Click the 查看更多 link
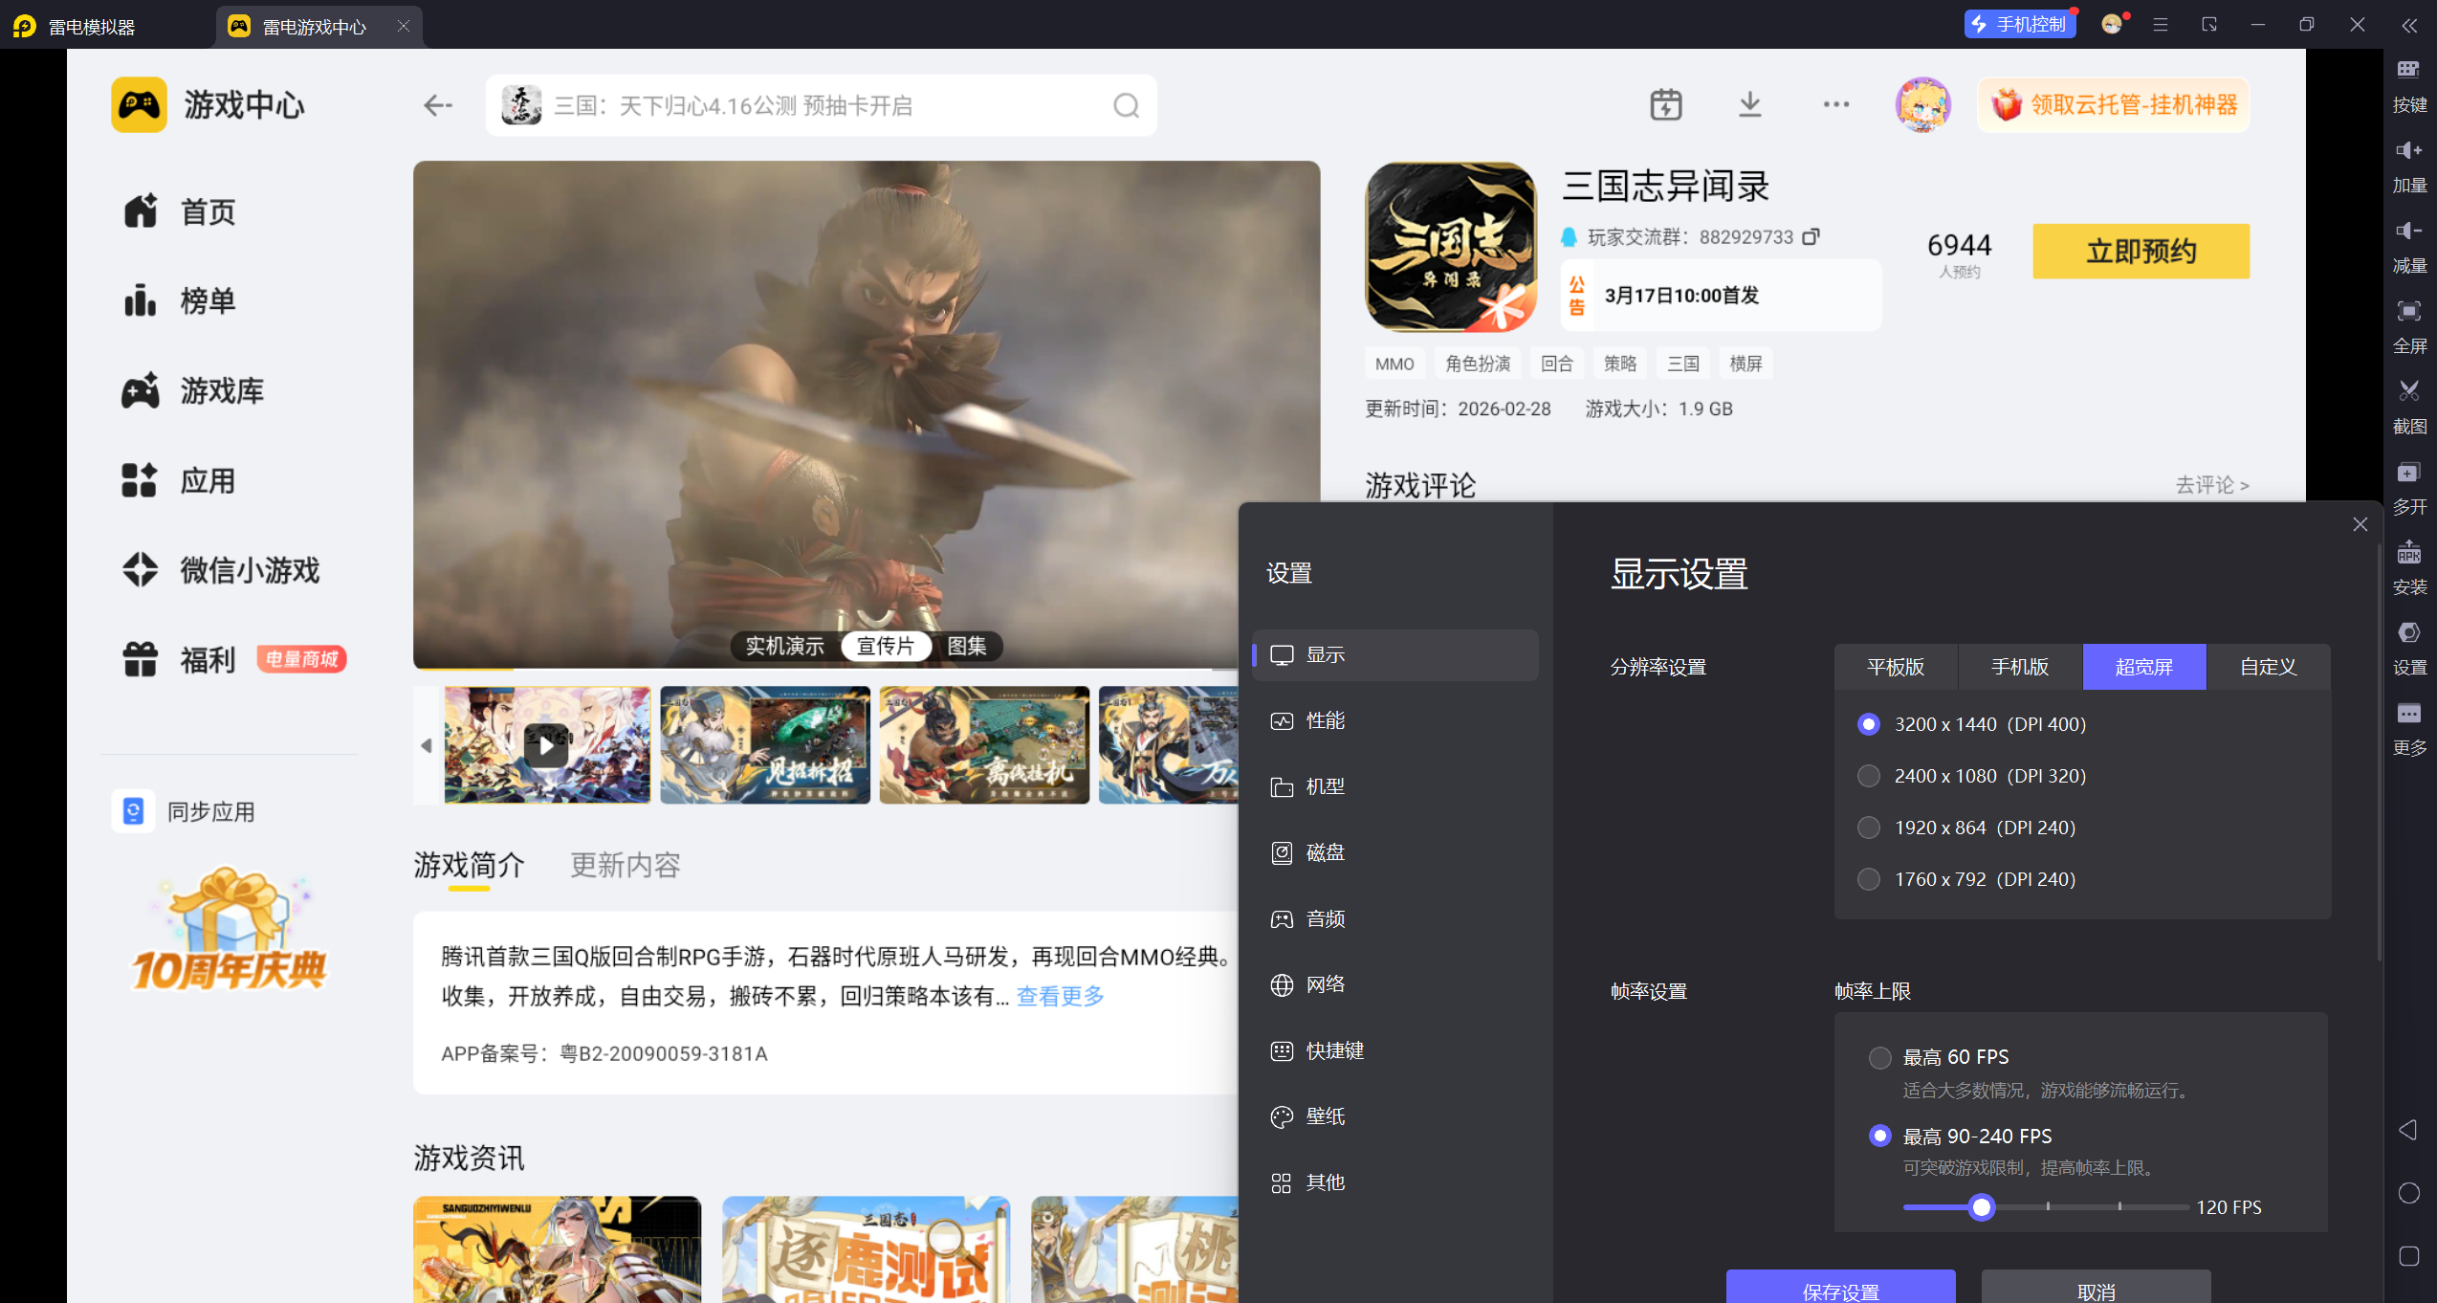Viewport: 2437px width, 1303px height. coord(1060,996)
